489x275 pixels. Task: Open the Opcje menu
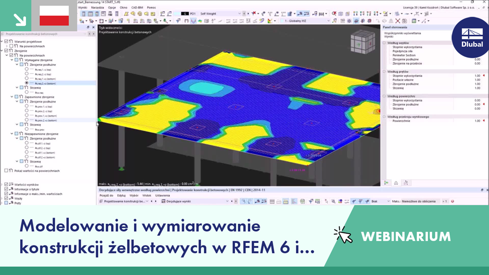(111, 8)
